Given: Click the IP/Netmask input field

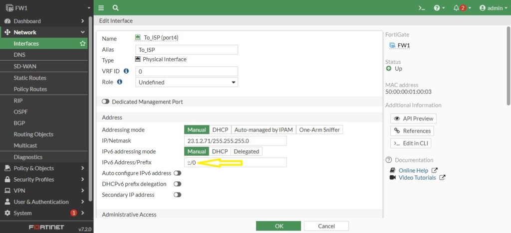Looking at the screenshot, I should pos(236,141).
